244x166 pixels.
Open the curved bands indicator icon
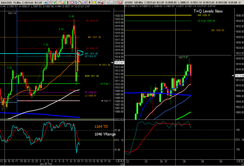(x=50, y=2)
